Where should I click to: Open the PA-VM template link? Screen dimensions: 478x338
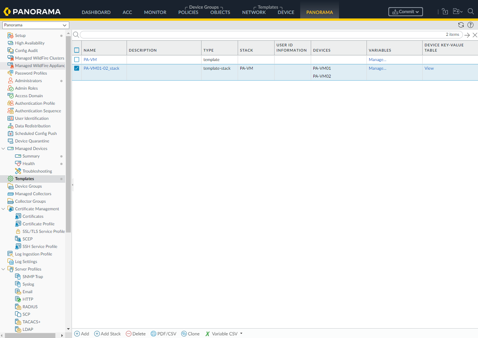(x=90, y=60)
